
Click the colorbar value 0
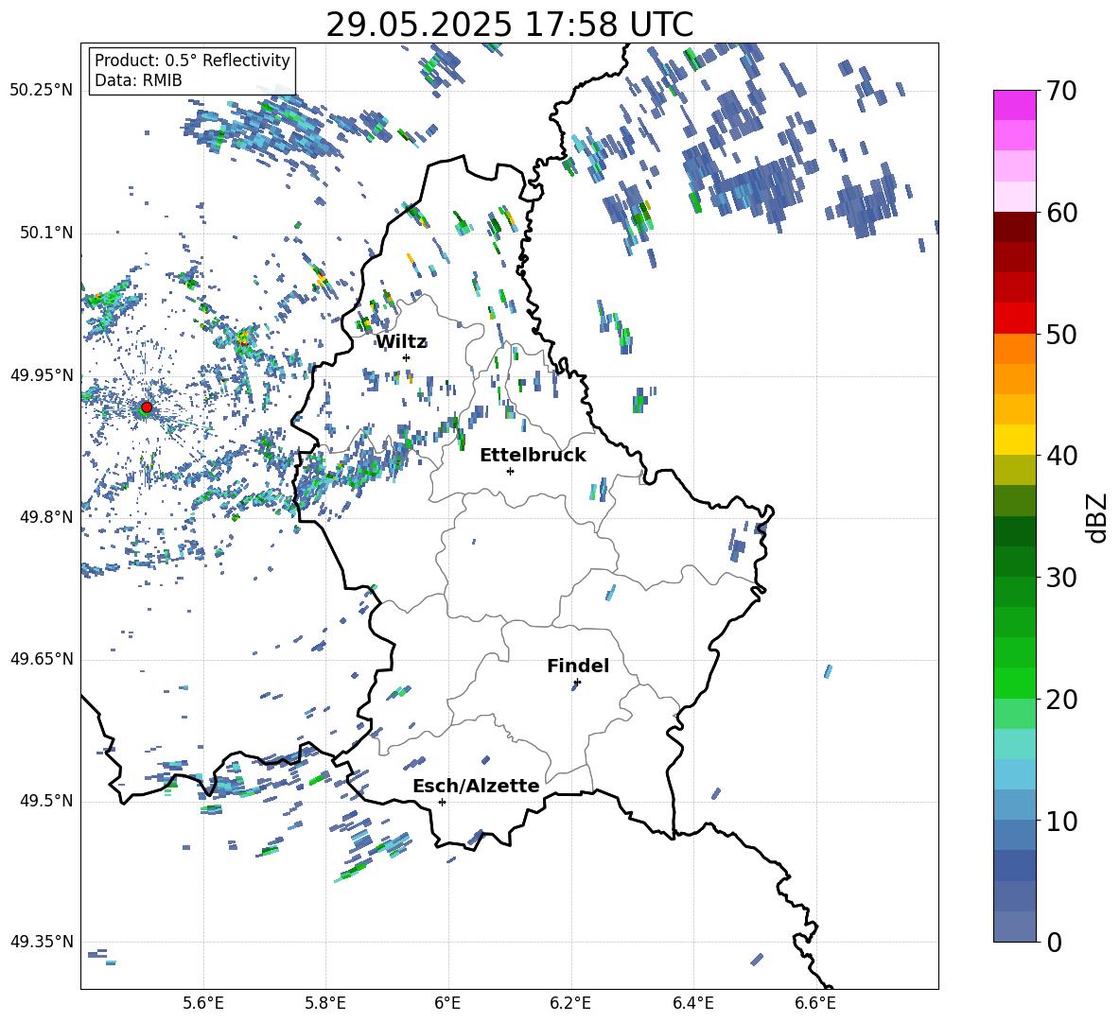[1054, 942]
